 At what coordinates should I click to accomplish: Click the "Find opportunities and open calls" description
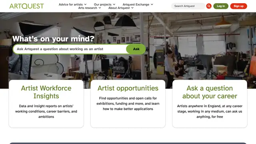point(128,104)
